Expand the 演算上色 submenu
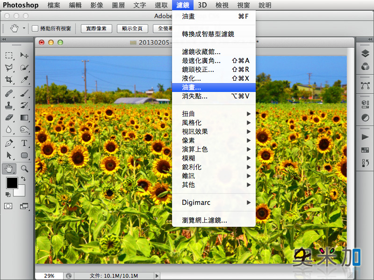 click(214, 149)
